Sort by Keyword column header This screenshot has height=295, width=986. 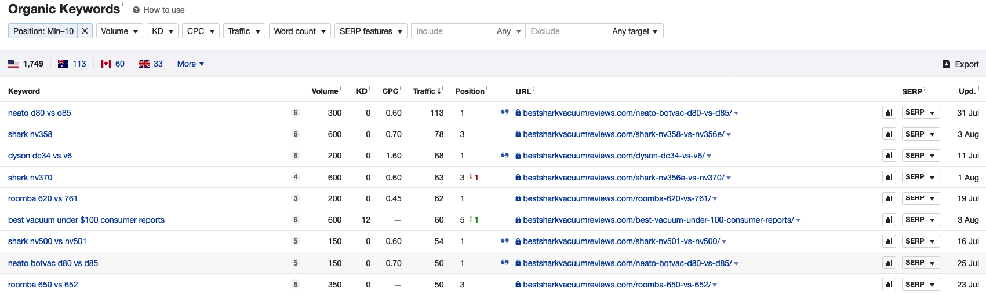click(24, 91)
